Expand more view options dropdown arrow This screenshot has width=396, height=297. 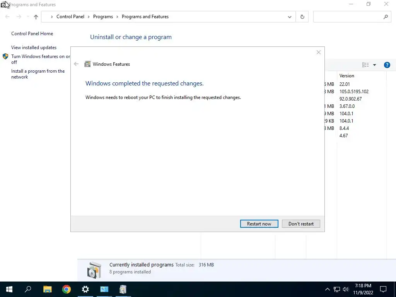(x=374, y=65)
